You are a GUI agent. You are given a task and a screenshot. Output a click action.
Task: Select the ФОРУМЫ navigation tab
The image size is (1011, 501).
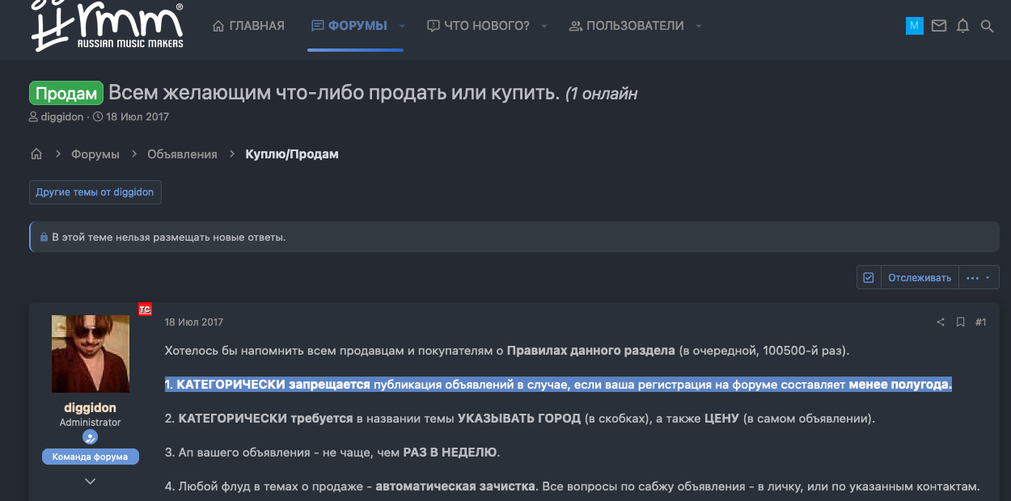349,26
